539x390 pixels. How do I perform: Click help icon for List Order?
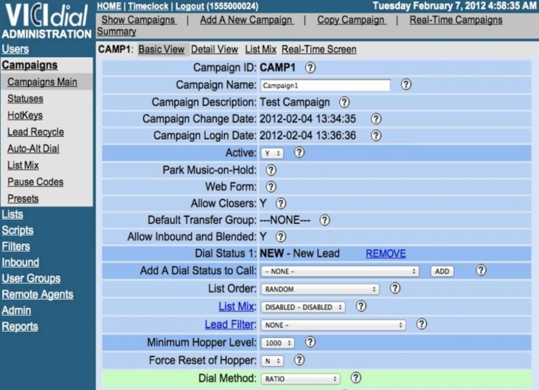[x=394, y=288]
